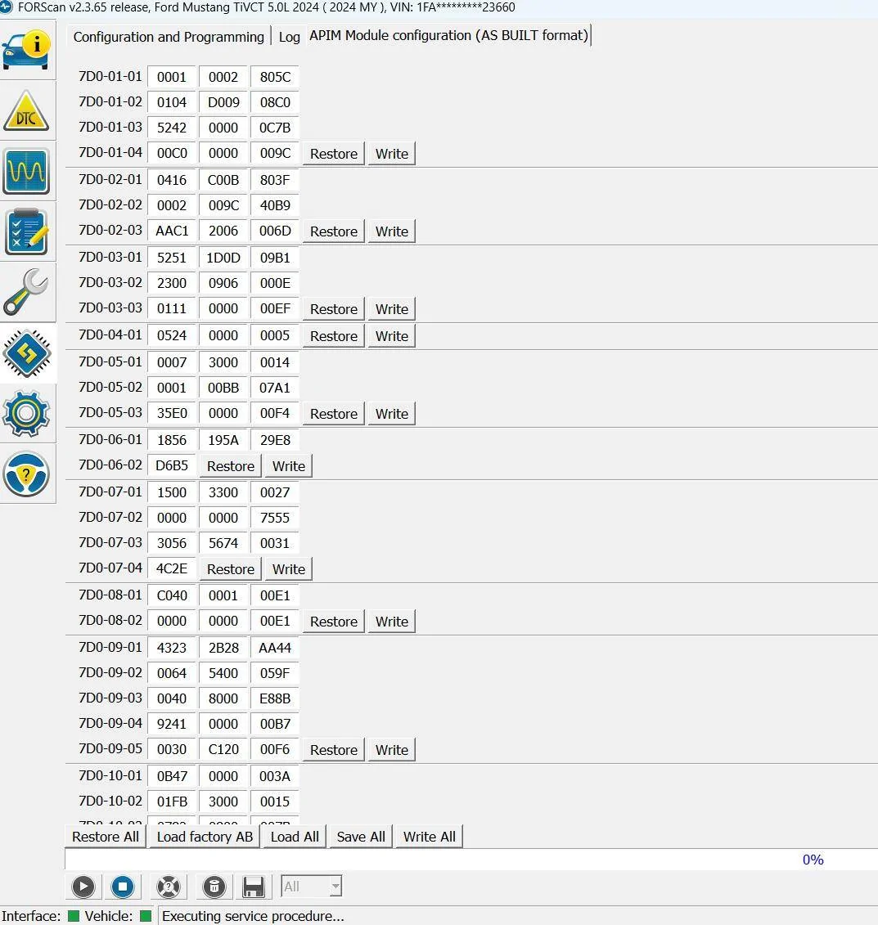Click the Write All button
The height and width of the screenshot is (925, 878).
click(429, 837)
